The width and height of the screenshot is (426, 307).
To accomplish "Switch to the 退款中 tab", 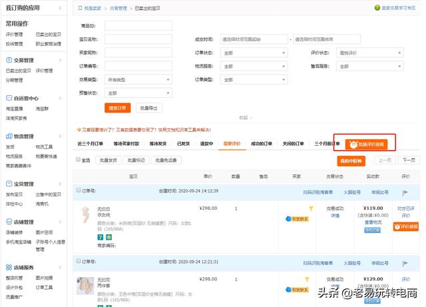I will (x=206, y=144).
